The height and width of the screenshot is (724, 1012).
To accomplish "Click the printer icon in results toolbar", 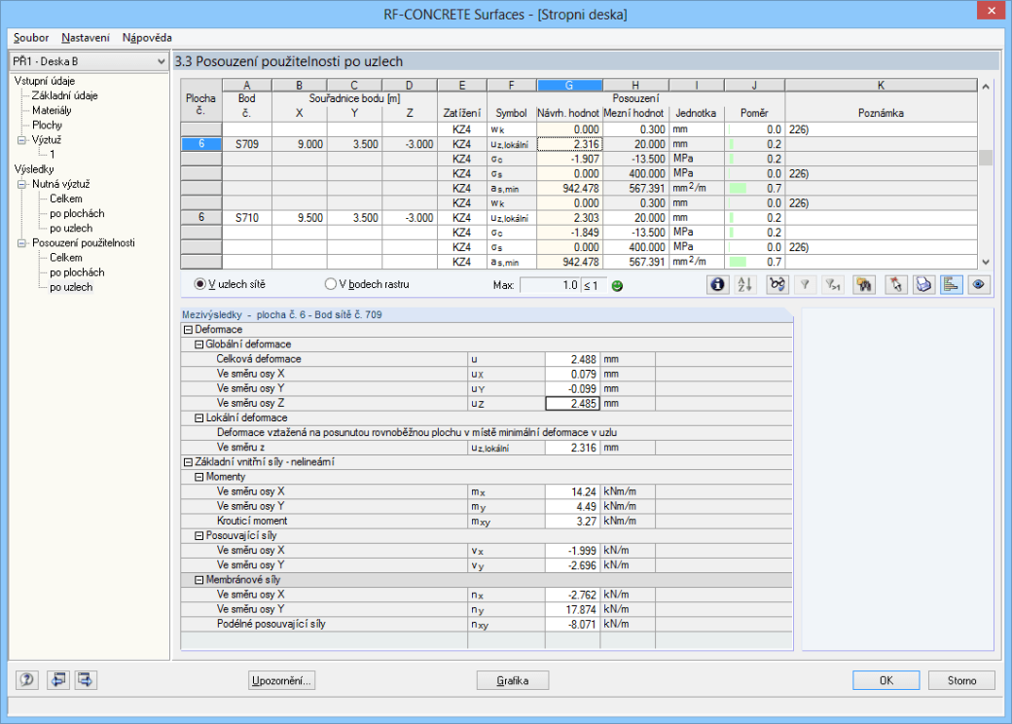I will (923, 284).
